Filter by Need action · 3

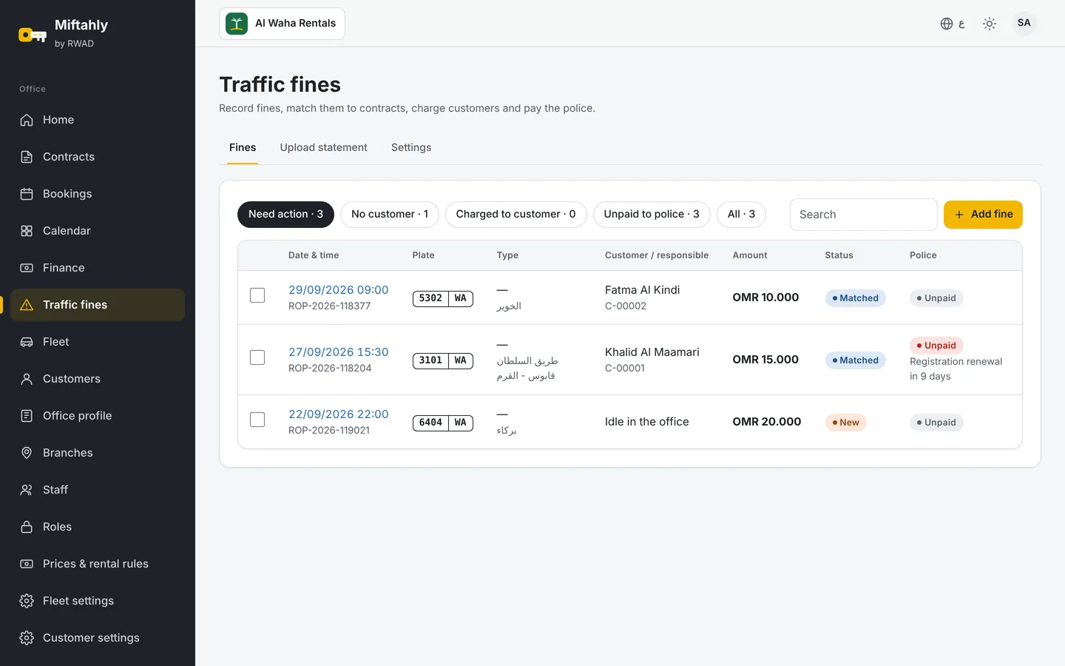(x=285, y=215)
